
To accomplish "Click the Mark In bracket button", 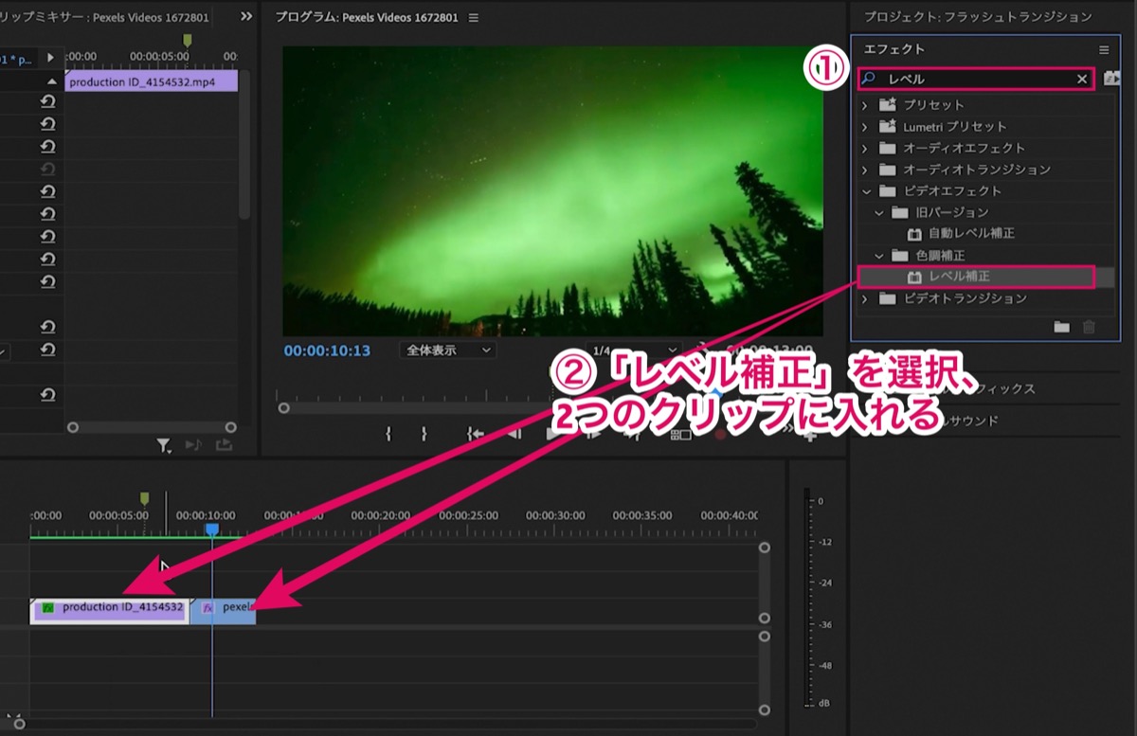I will (x=388, y=434).
